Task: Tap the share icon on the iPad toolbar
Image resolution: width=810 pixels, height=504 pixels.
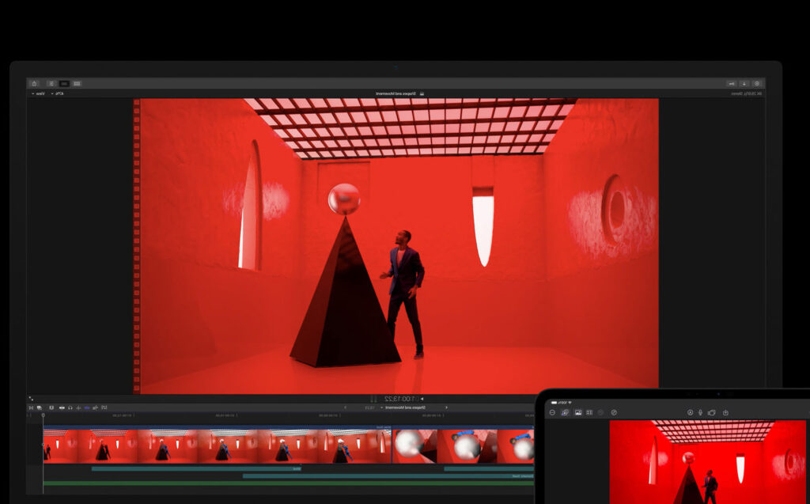Action: click(726, 411)
